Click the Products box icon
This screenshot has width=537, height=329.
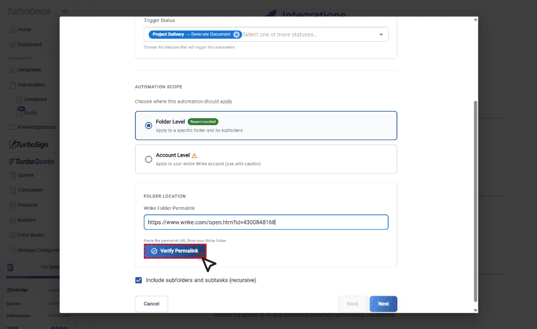pos(13,205)
